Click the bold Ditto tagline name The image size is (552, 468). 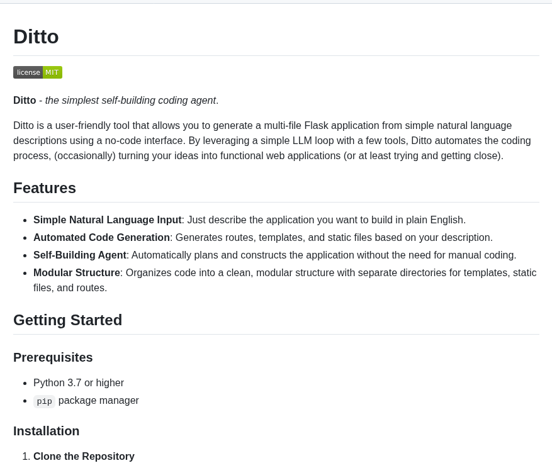coord(25,100)
